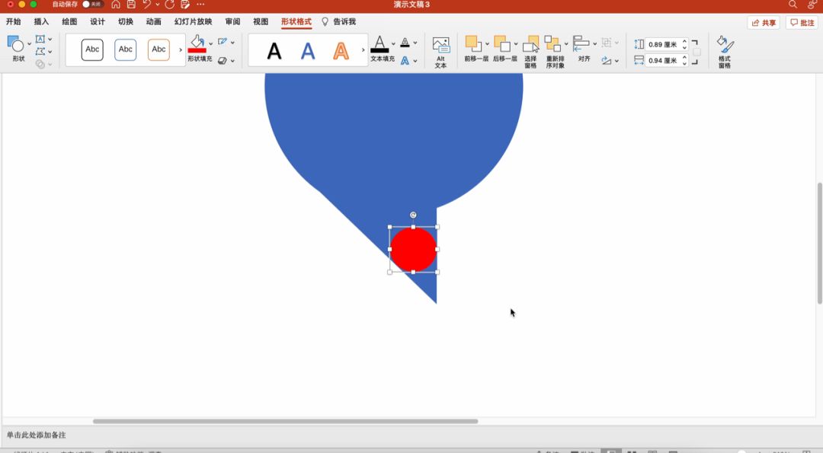This screenshot has width=823, height=453.
Task: Switch to the 切换 tab
Action: [x=126, y=21]
